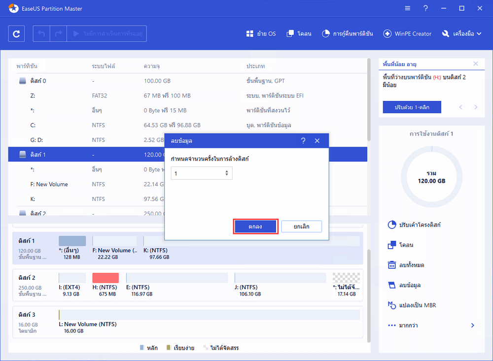The height and width of the screenshot is (361, 493).
Task: Click the EaseUS logo in title bar
Action: [13, 8]
